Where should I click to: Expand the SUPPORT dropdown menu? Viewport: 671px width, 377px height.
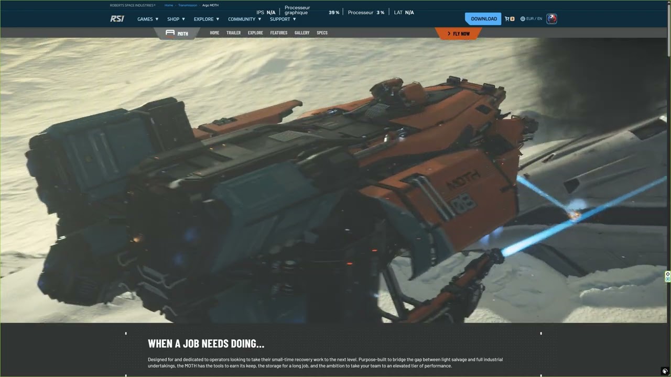[283, 19]
